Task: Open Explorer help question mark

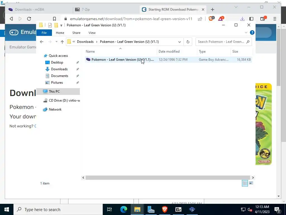Action: pyautogui.click(x=252, y=32)
